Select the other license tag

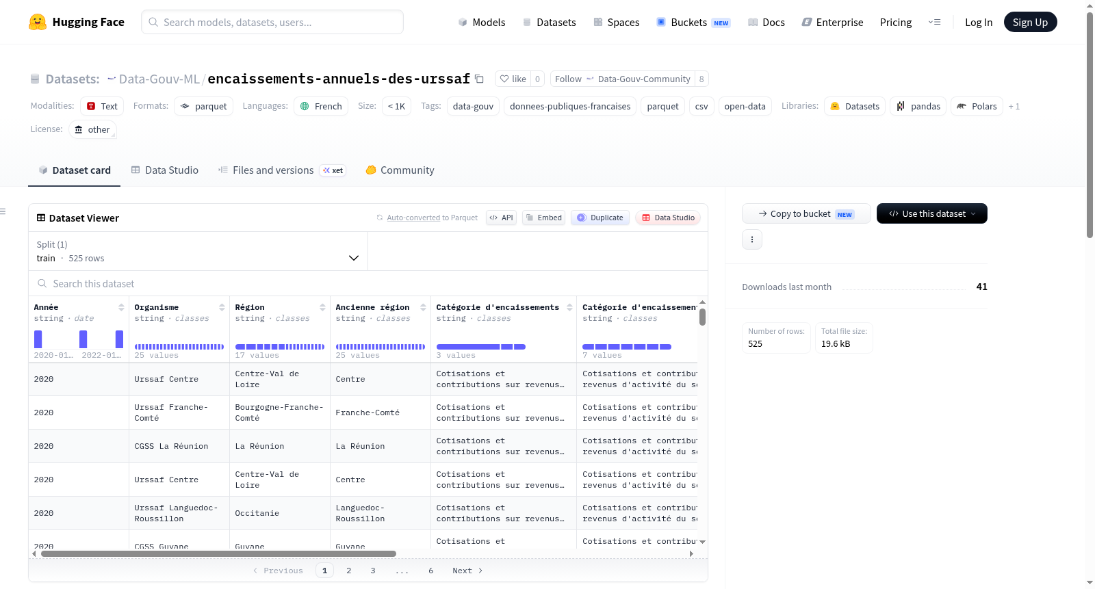[92, 129]
